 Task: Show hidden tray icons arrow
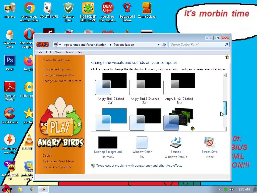[219, 190]
